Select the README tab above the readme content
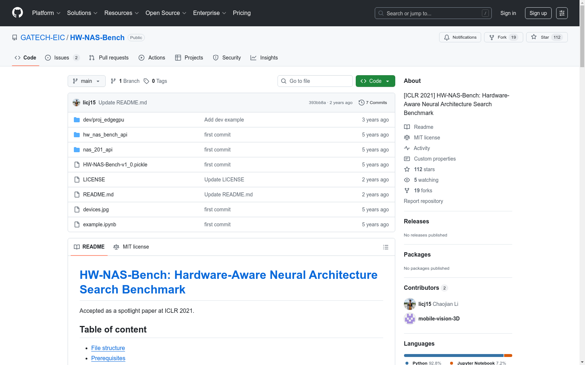 coord(89,247)
